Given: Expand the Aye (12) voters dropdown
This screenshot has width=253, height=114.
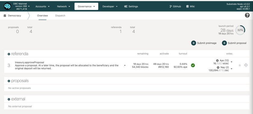Looking at the screenshot, I should (232, 62).
